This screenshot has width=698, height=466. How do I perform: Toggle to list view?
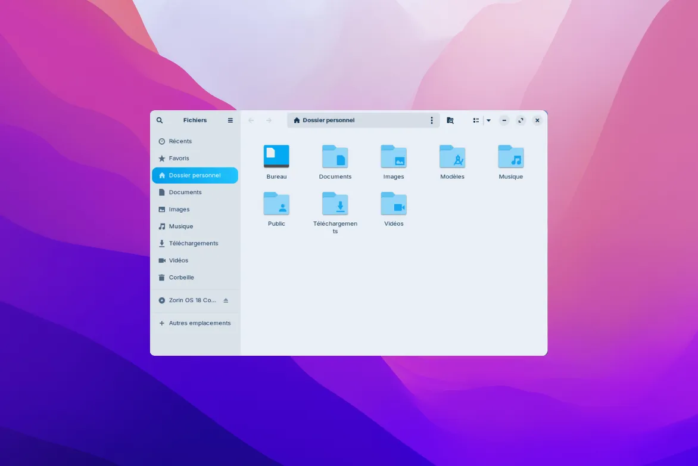tap(475, 120)
